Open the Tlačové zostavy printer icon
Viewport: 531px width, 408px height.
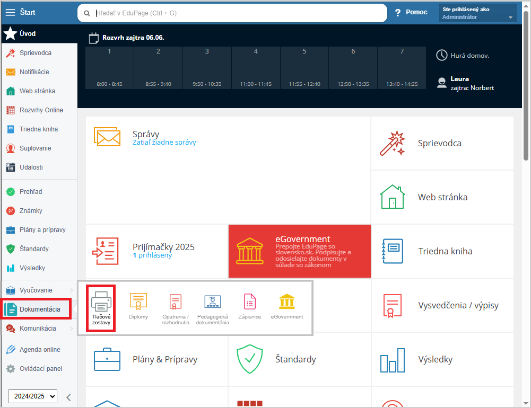[101, 302]
